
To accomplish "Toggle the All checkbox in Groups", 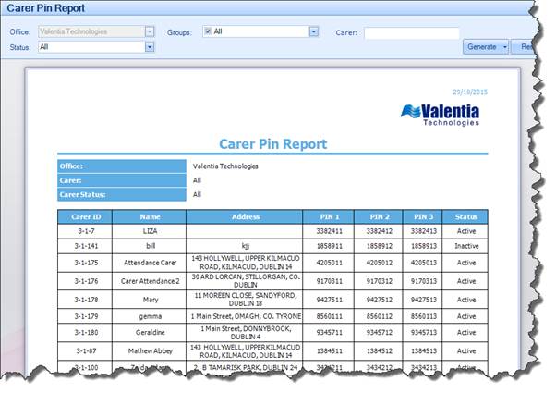I will [208, 31].
